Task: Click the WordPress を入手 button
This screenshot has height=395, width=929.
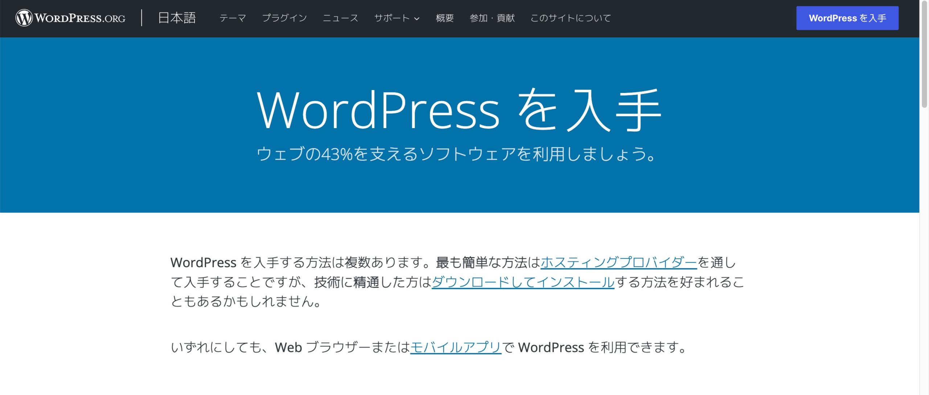Action: click(x=847, y=18)
